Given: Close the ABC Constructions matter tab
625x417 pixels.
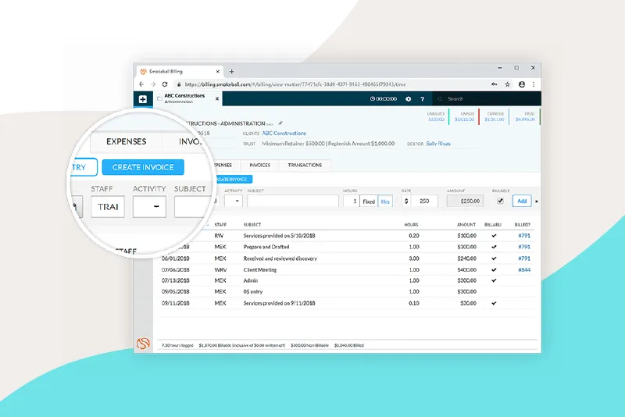Looking at the screenshot, I should 217,98.
